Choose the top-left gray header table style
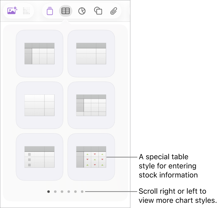The image size is (222, 208). (x=39, y=53)
